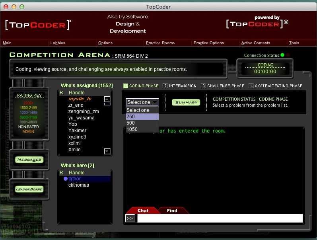Viewport: 317px width, 240px height.
Task: Choose the 500 point problem
Action: pos(142,123)
